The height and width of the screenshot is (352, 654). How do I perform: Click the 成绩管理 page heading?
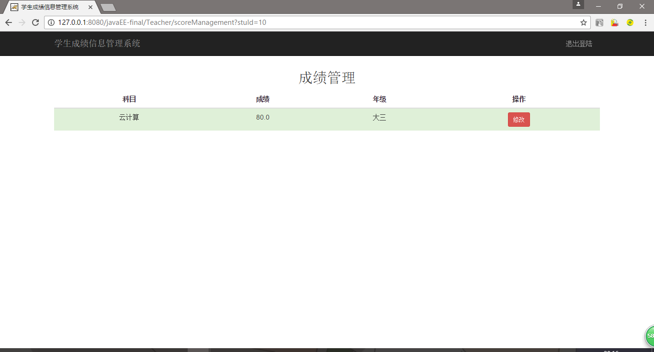coord(327,77)
